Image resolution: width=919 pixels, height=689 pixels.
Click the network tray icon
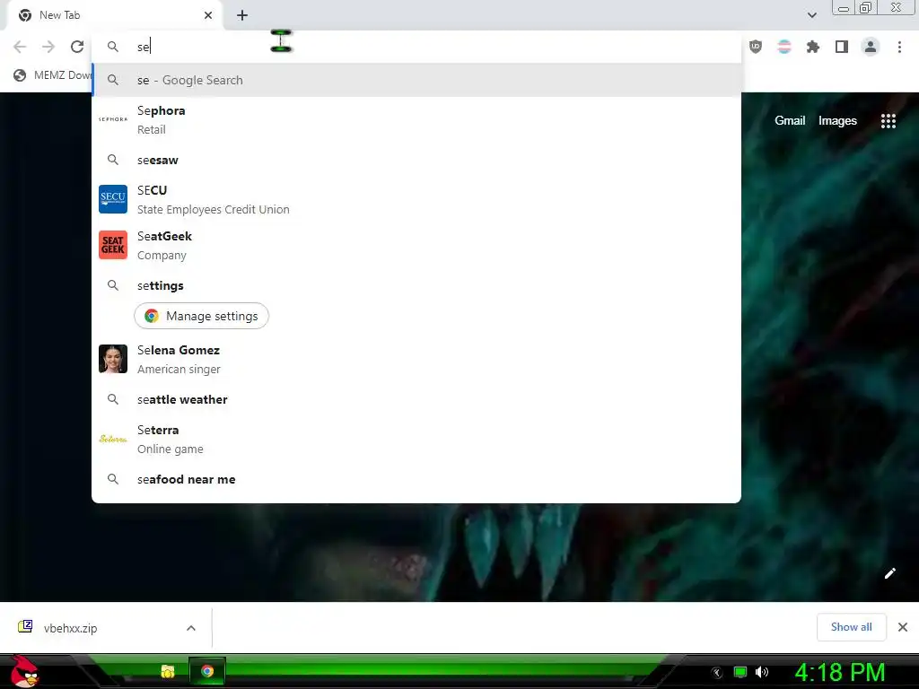coord(740,672)
